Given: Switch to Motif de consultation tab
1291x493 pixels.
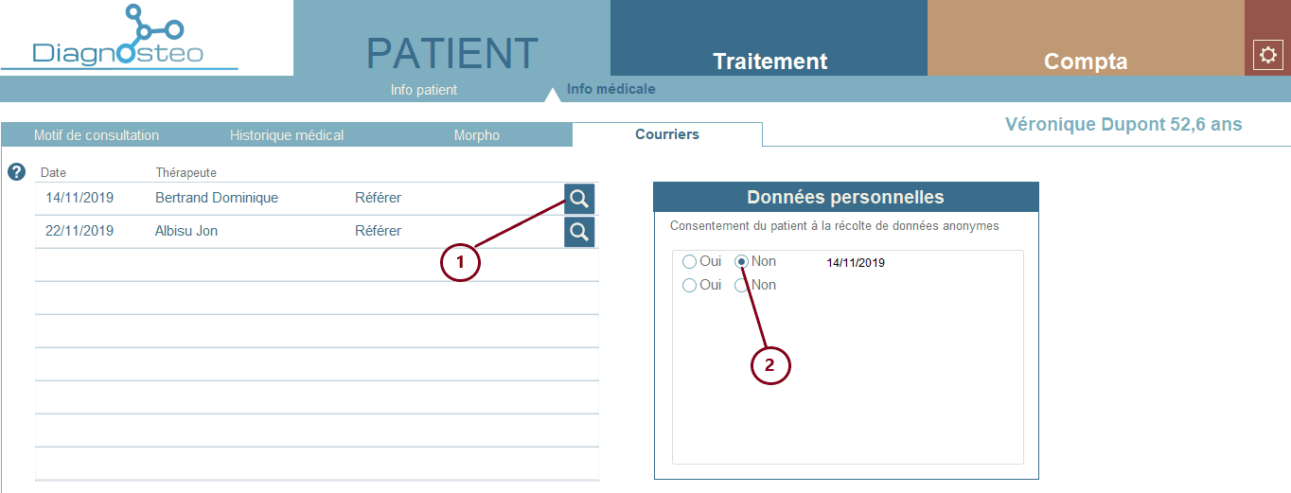Looking at the screenshot, I should pyautogui.click(x=97, y=135).
